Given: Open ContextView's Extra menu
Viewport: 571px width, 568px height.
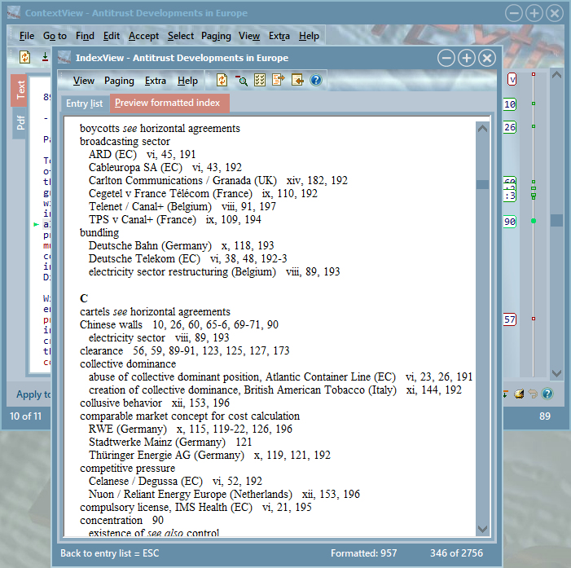Looking at the screenshot, I should (279, 36).
